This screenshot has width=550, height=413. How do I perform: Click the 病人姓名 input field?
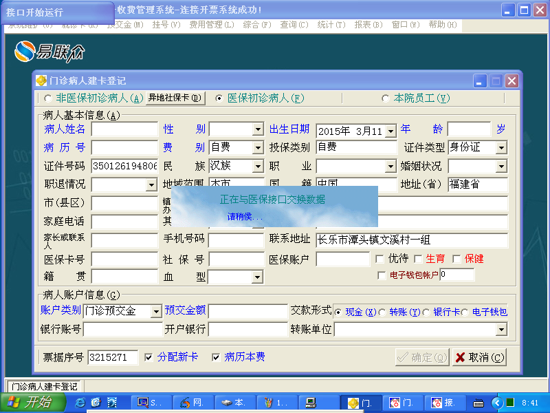pyautogui.click(x=124, y=129)
